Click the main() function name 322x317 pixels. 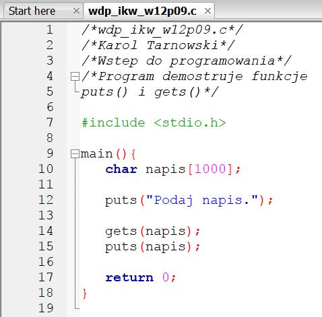pyautogui.click(x=96, y=154)
